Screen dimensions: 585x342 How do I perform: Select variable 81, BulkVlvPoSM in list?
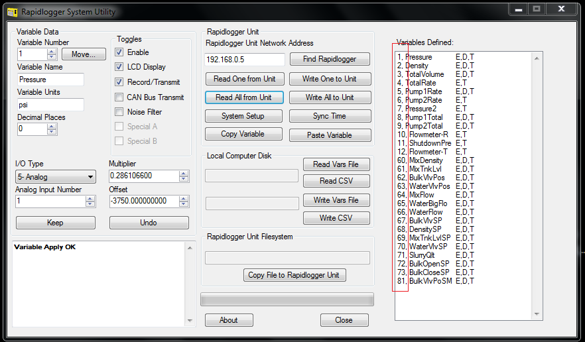(x=435, y=281)
